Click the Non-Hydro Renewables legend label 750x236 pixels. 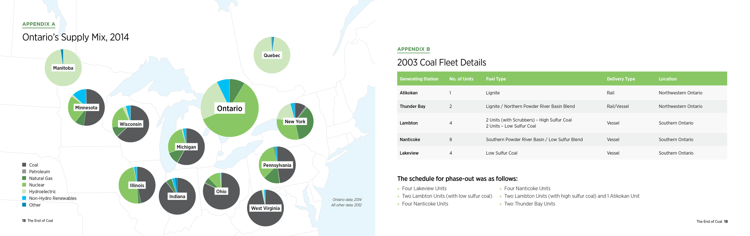pos(53,198)
